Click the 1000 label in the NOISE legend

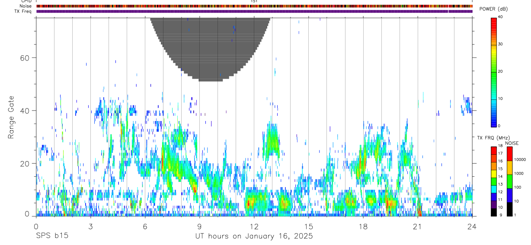(x=518, y=173)
